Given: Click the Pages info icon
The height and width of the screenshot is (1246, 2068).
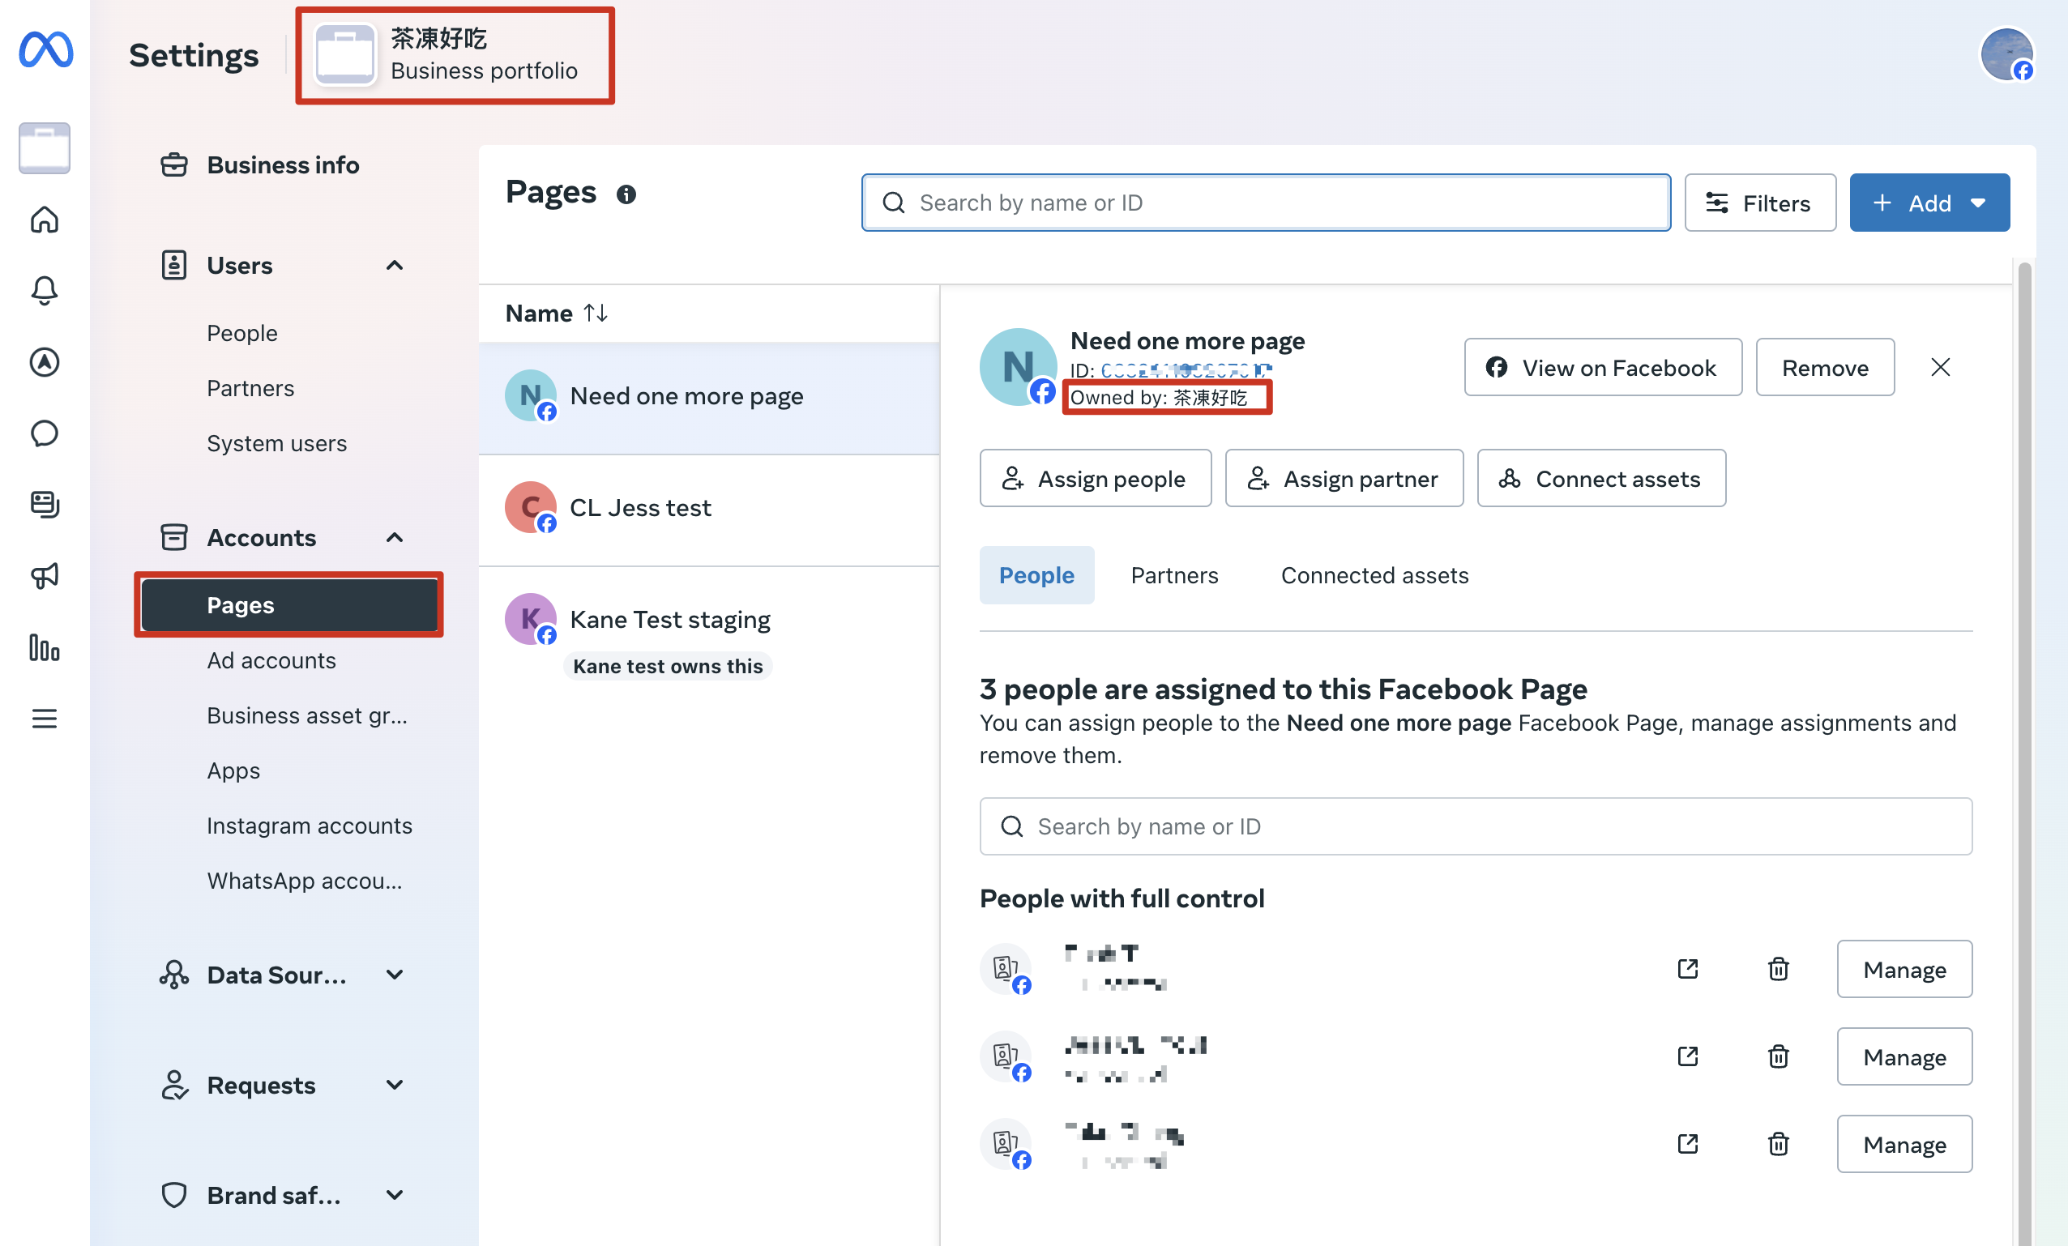Looking at the screenshot, I should pos(626,194).
